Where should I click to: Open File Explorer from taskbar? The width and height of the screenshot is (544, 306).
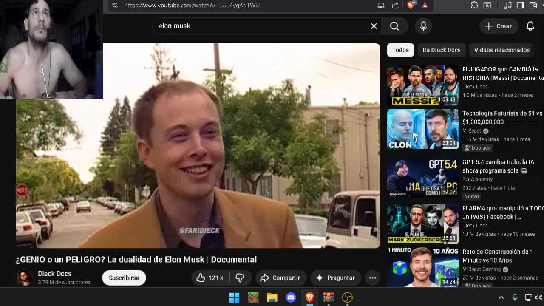tap(272, 297)
